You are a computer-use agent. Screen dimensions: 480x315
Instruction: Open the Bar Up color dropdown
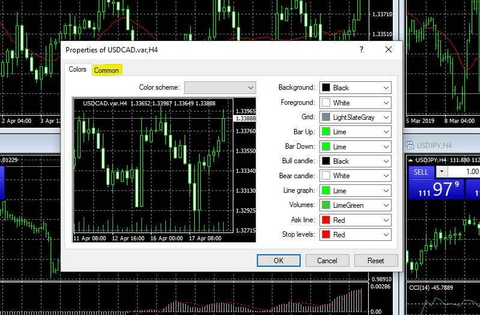(x=355, y=132)
